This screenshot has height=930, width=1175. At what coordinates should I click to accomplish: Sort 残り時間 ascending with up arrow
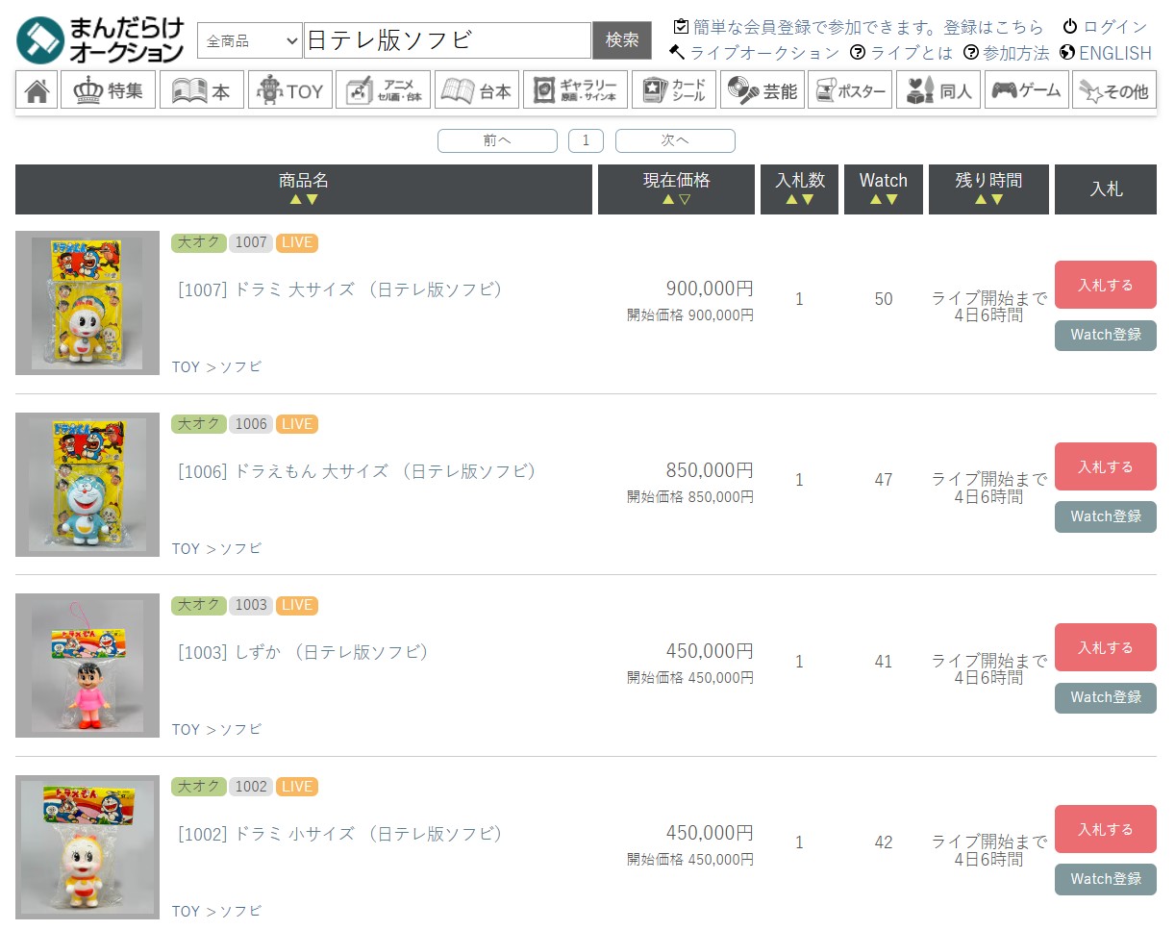981,200
